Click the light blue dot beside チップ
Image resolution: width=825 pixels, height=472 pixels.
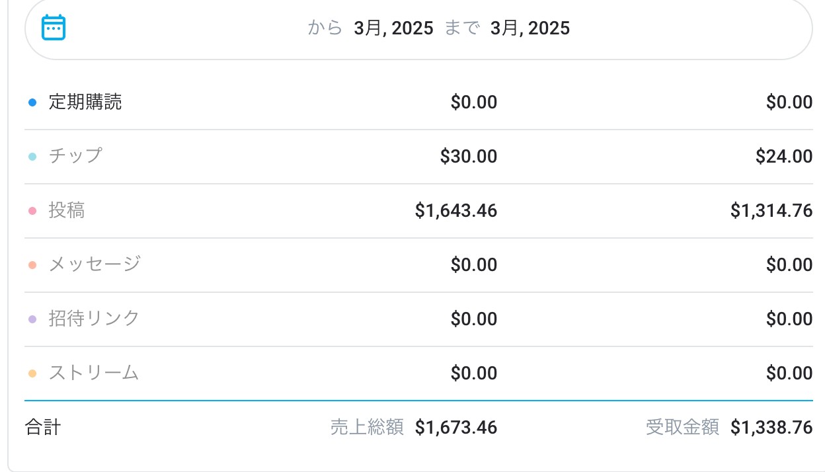coord(32,157)
